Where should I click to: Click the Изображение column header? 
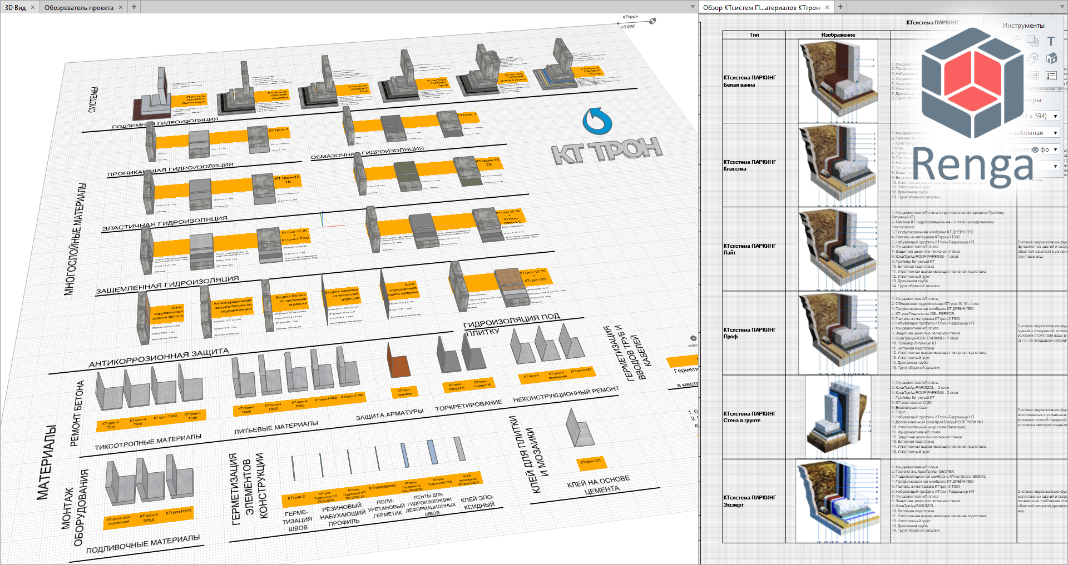(x=838, y=35)
